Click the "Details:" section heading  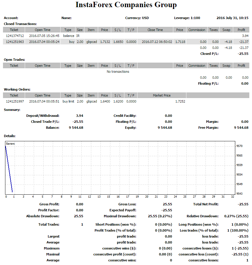coord(10,136)
